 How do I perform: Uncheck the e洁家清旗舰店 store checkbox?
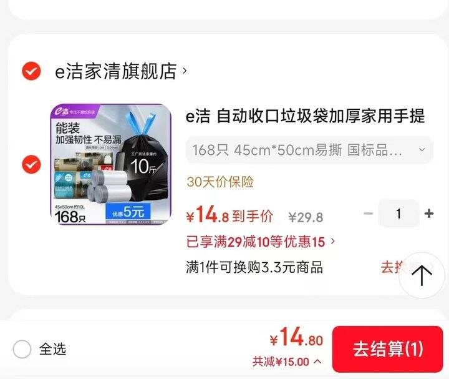point(31,71)
